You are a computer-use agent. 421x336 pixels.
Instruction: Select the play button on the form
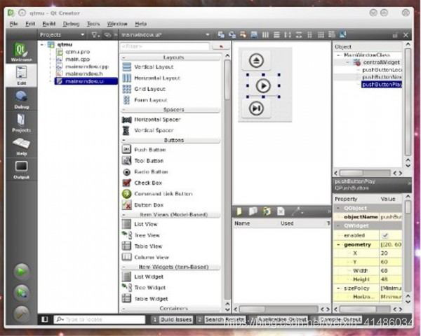(263, 85)
